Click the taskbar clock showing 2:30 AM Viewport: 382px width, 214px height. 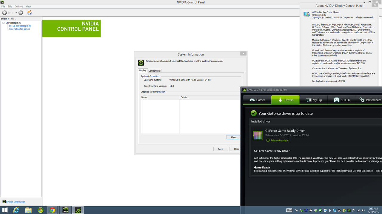pos(373,210)
